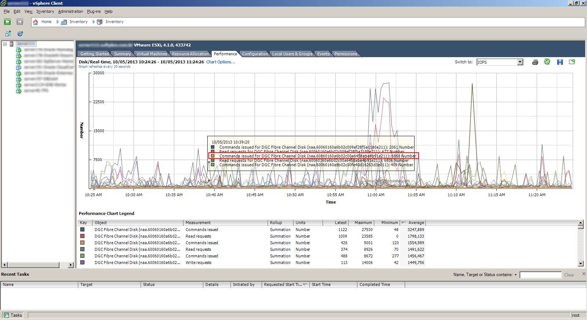Viewport: 587px width, 320px height.
Task: Switch to the Configuration tab
Action: [255, 54]
